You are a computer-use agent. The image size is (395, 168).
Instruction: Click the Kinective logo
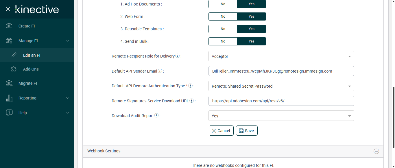click(37, 9)
